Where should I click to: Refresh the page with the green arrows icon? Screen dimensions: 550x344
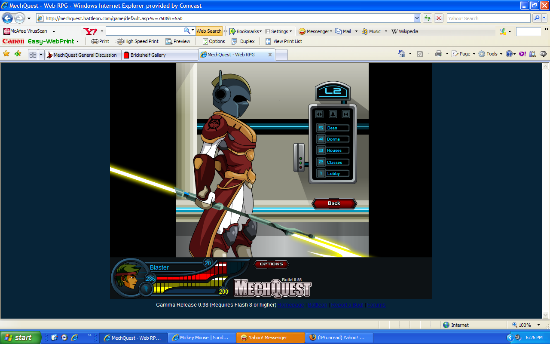pos(427,18)
